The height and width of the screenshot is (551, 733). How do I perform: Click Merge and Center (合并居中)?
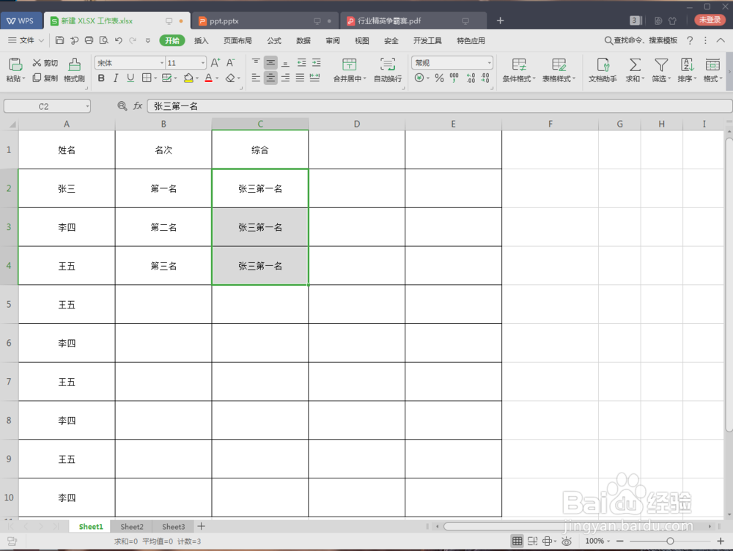[349, 70]
